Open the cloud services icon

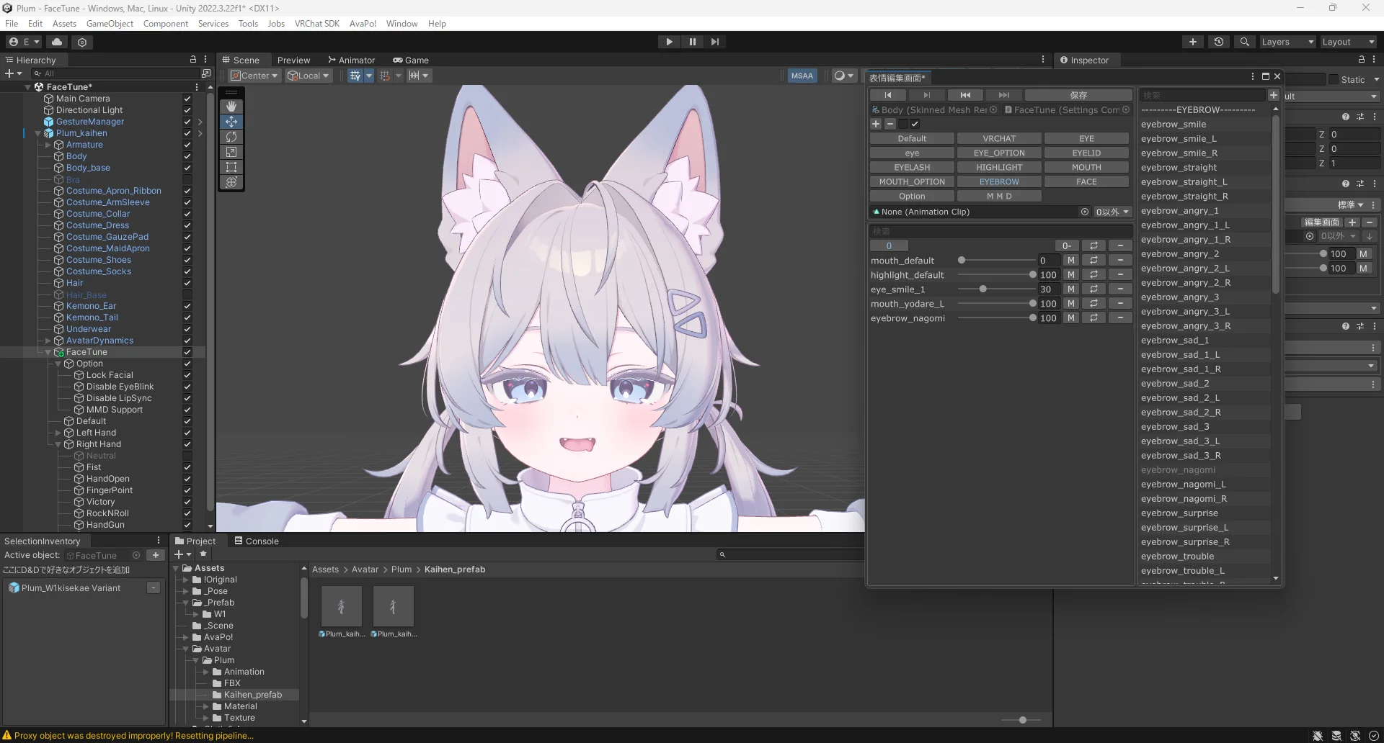pos(57,42)
